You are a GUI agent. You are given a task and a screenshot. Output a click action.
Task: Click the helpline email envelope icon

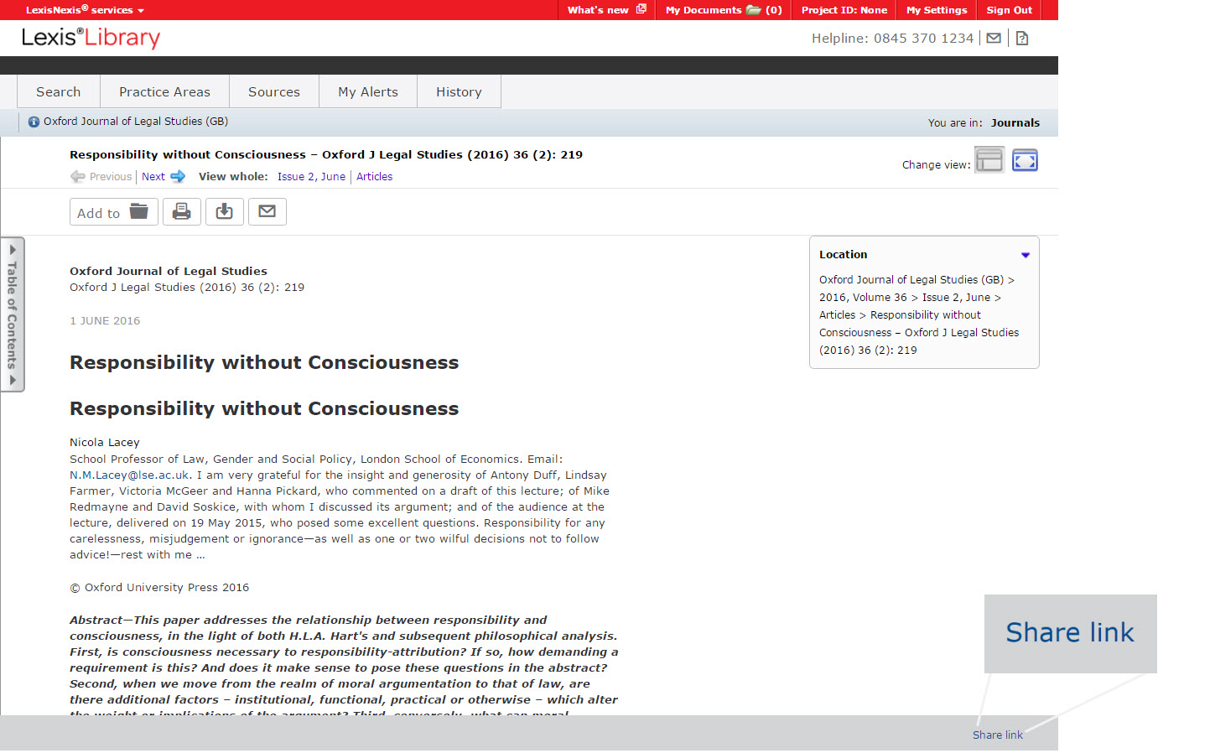(994, 38)
